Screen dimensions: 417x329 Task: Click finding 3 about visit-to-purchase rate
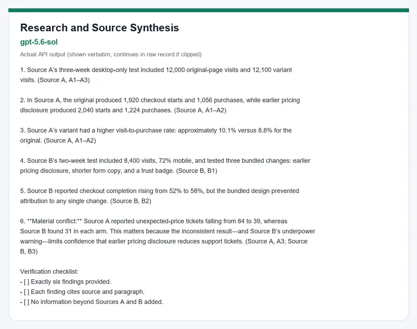(x=156, y=135)
